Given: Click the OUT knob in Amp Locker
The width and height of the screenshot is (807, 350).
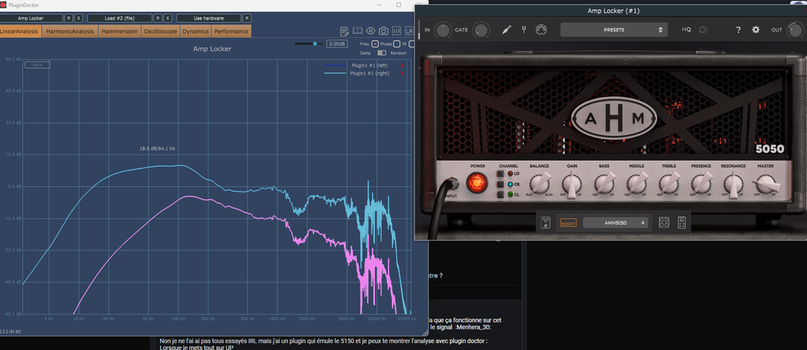Looking at the screenshot, I should click(794, 30).
